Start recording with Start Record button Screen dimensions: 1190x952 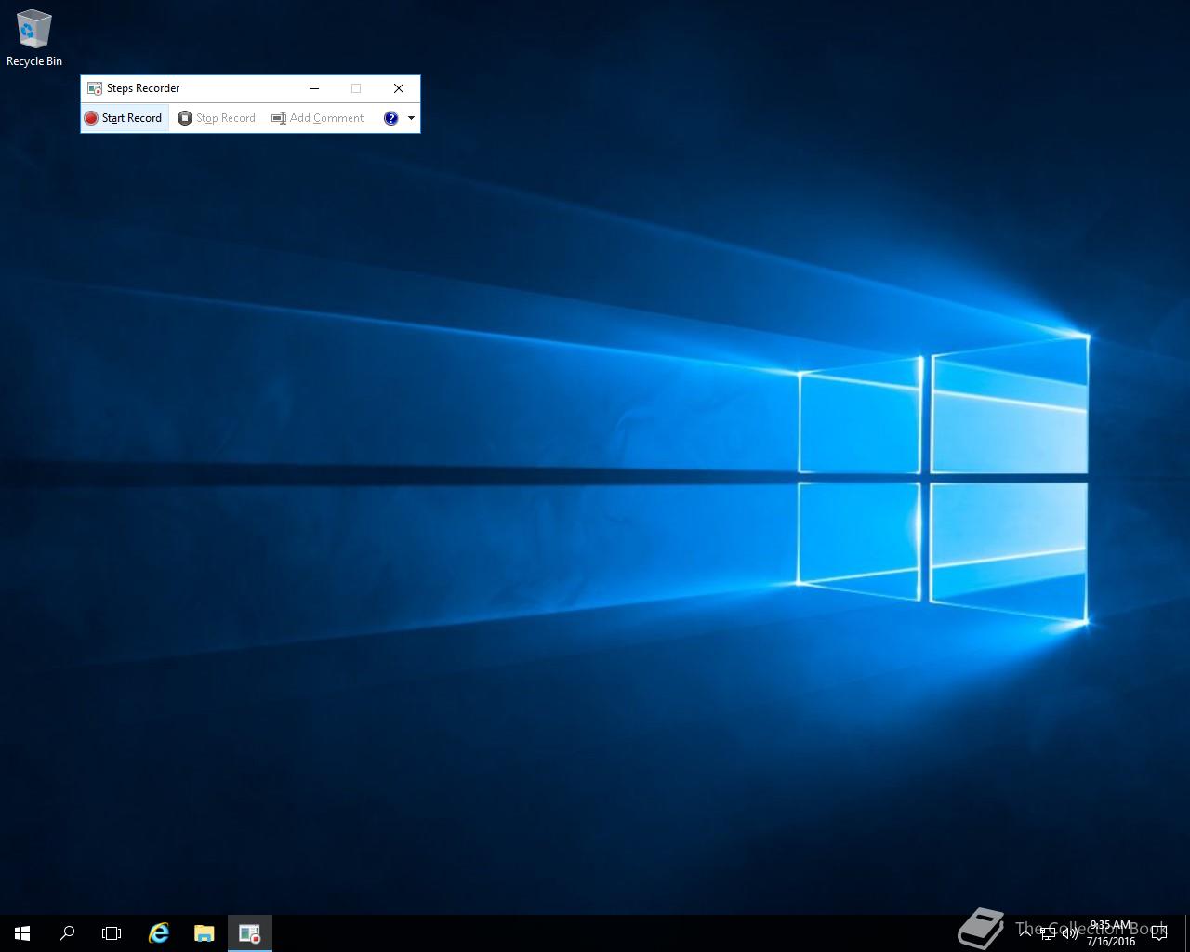pyautogui.click(x=125, y=118)
